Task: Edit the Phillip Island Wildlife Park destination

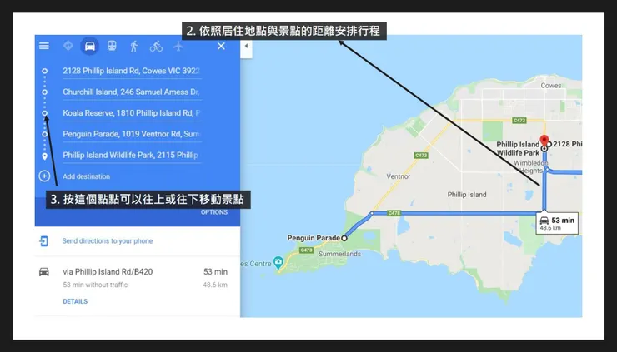Action: click(133, 155)
